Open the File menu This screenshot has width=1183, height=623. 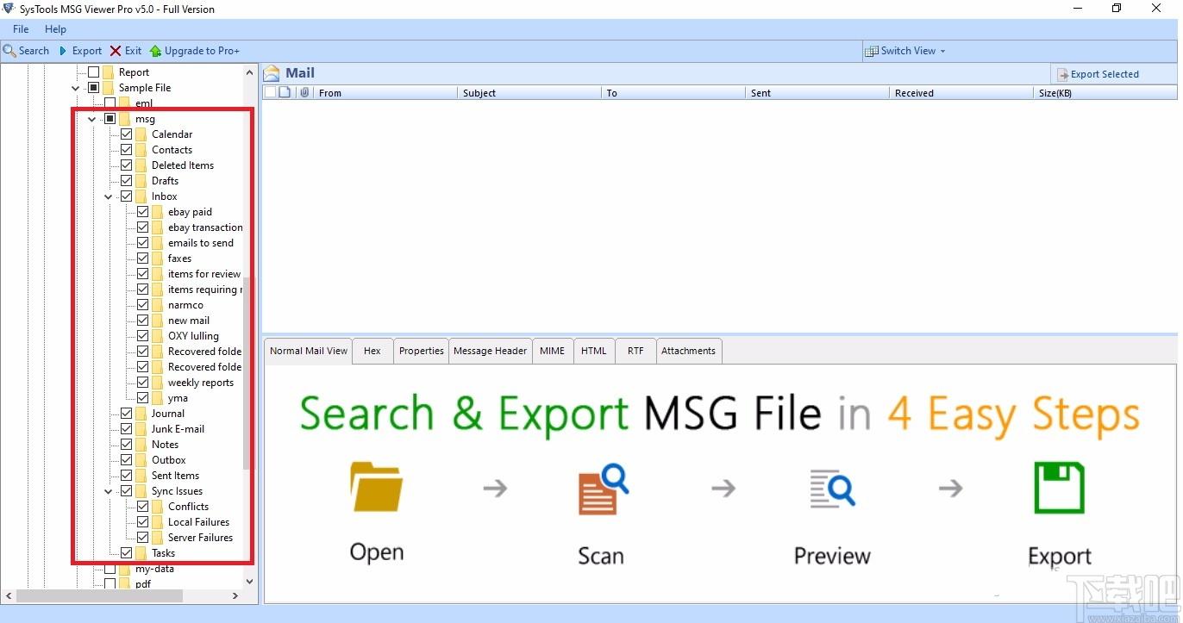pos(21,29)
